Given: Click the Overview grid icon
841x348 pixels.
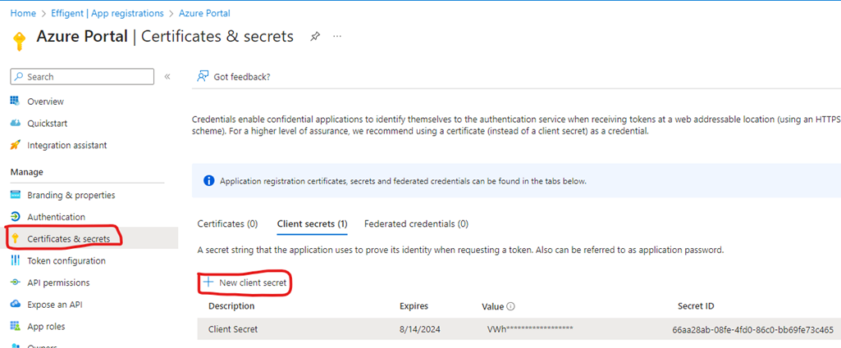Looking at the screenshot, I should 15,101.
